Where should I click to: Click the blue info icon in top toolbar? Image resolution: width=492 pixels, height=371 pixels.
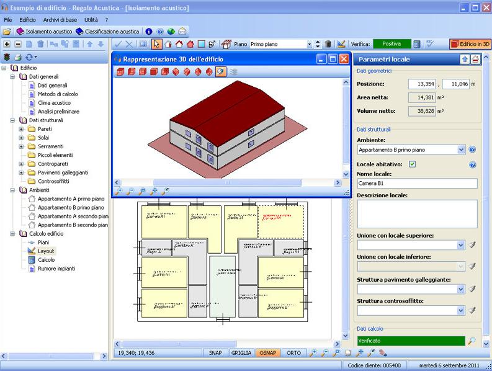click(x=149, y=31)
